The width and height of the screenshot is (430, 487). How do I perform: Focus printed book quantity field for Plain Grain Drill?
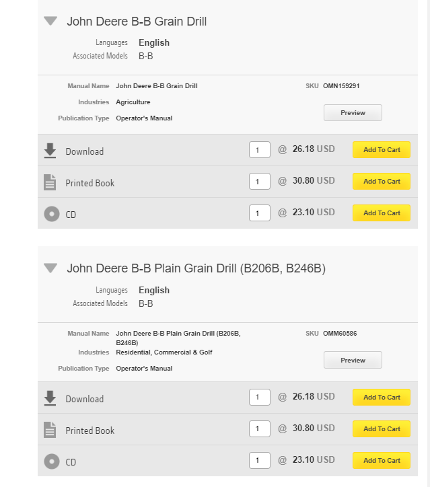(x=260, y=429)
